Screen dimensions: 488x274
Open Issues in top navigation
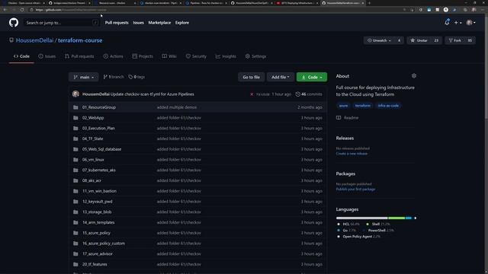coord(138,23)
